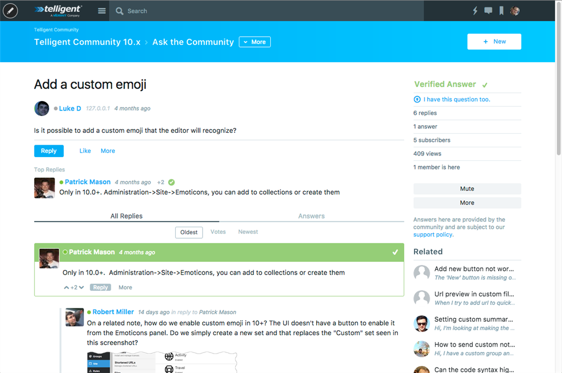Open More options under the question
Viewport: 562px width, 373px height.
click(108, 151)
